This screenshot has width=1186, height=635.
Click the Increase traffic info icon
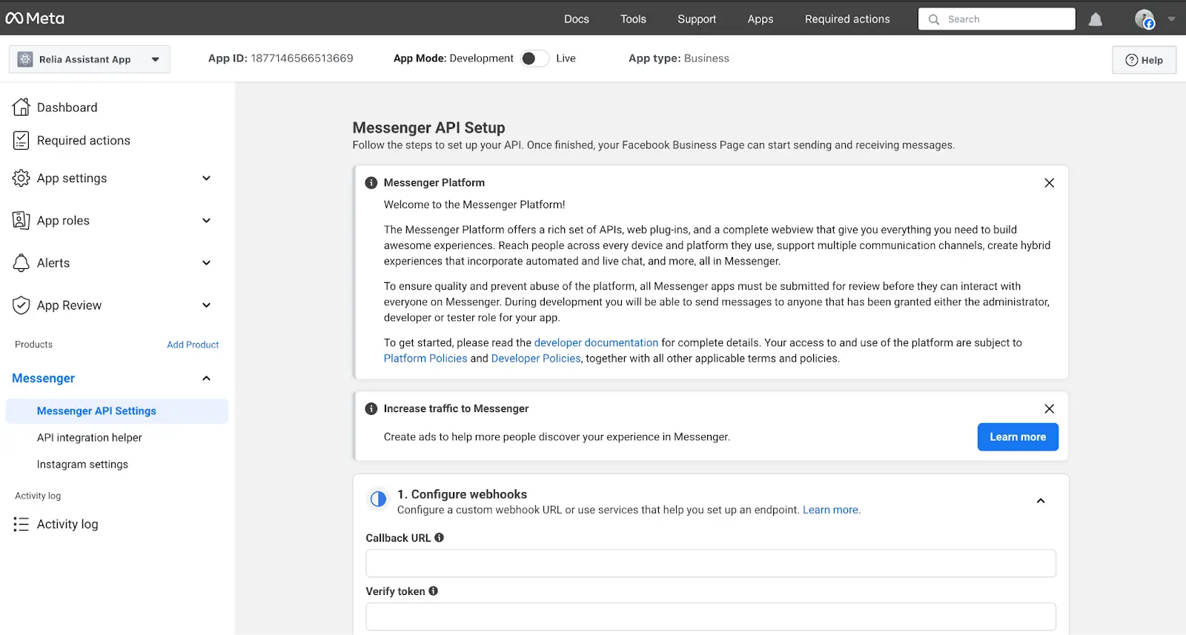[x=371, y=409]
